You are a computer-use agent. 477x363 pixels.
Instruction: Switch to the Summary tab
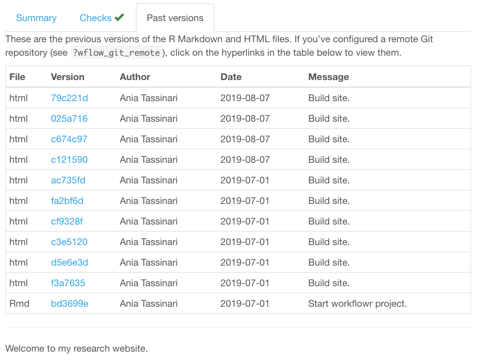click(36, 18)
